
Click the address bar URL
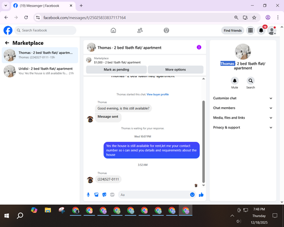pos(85,18)
